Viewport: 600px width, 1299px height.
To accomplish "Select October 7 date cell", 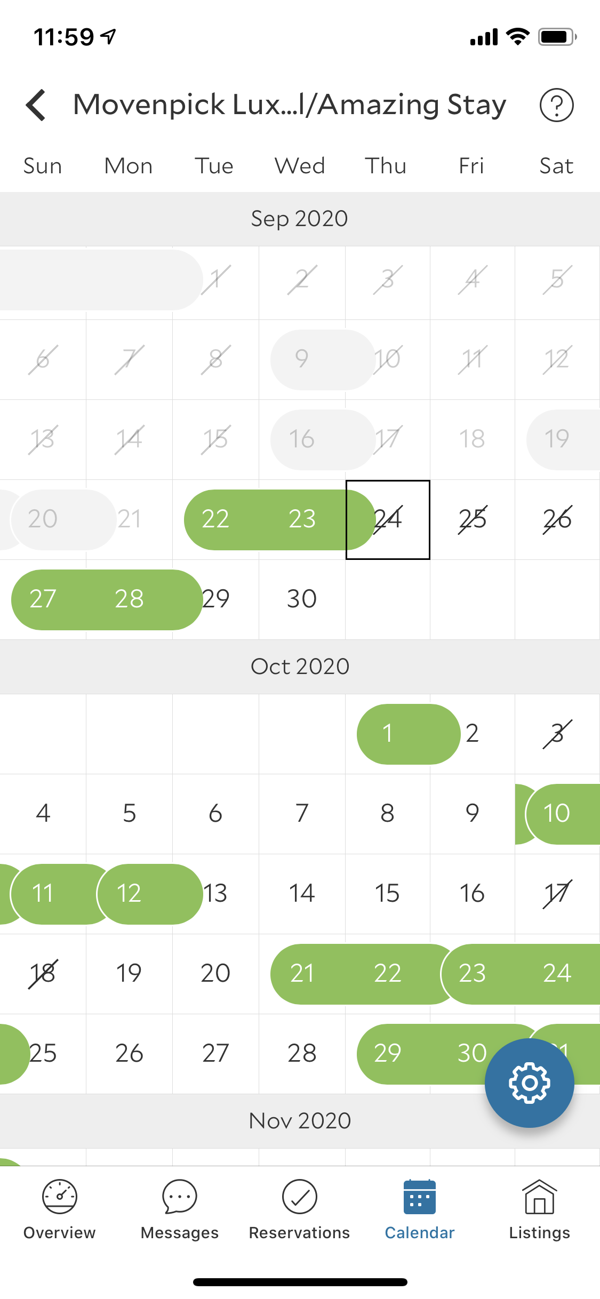I will coord(302,813).
